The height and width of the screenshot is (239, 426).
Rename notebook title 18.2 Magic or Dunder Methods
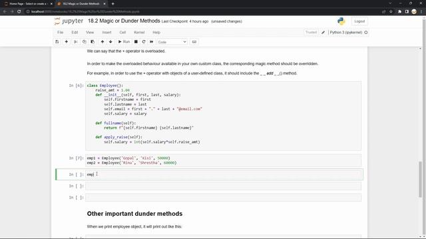click(x=124, y=21)
